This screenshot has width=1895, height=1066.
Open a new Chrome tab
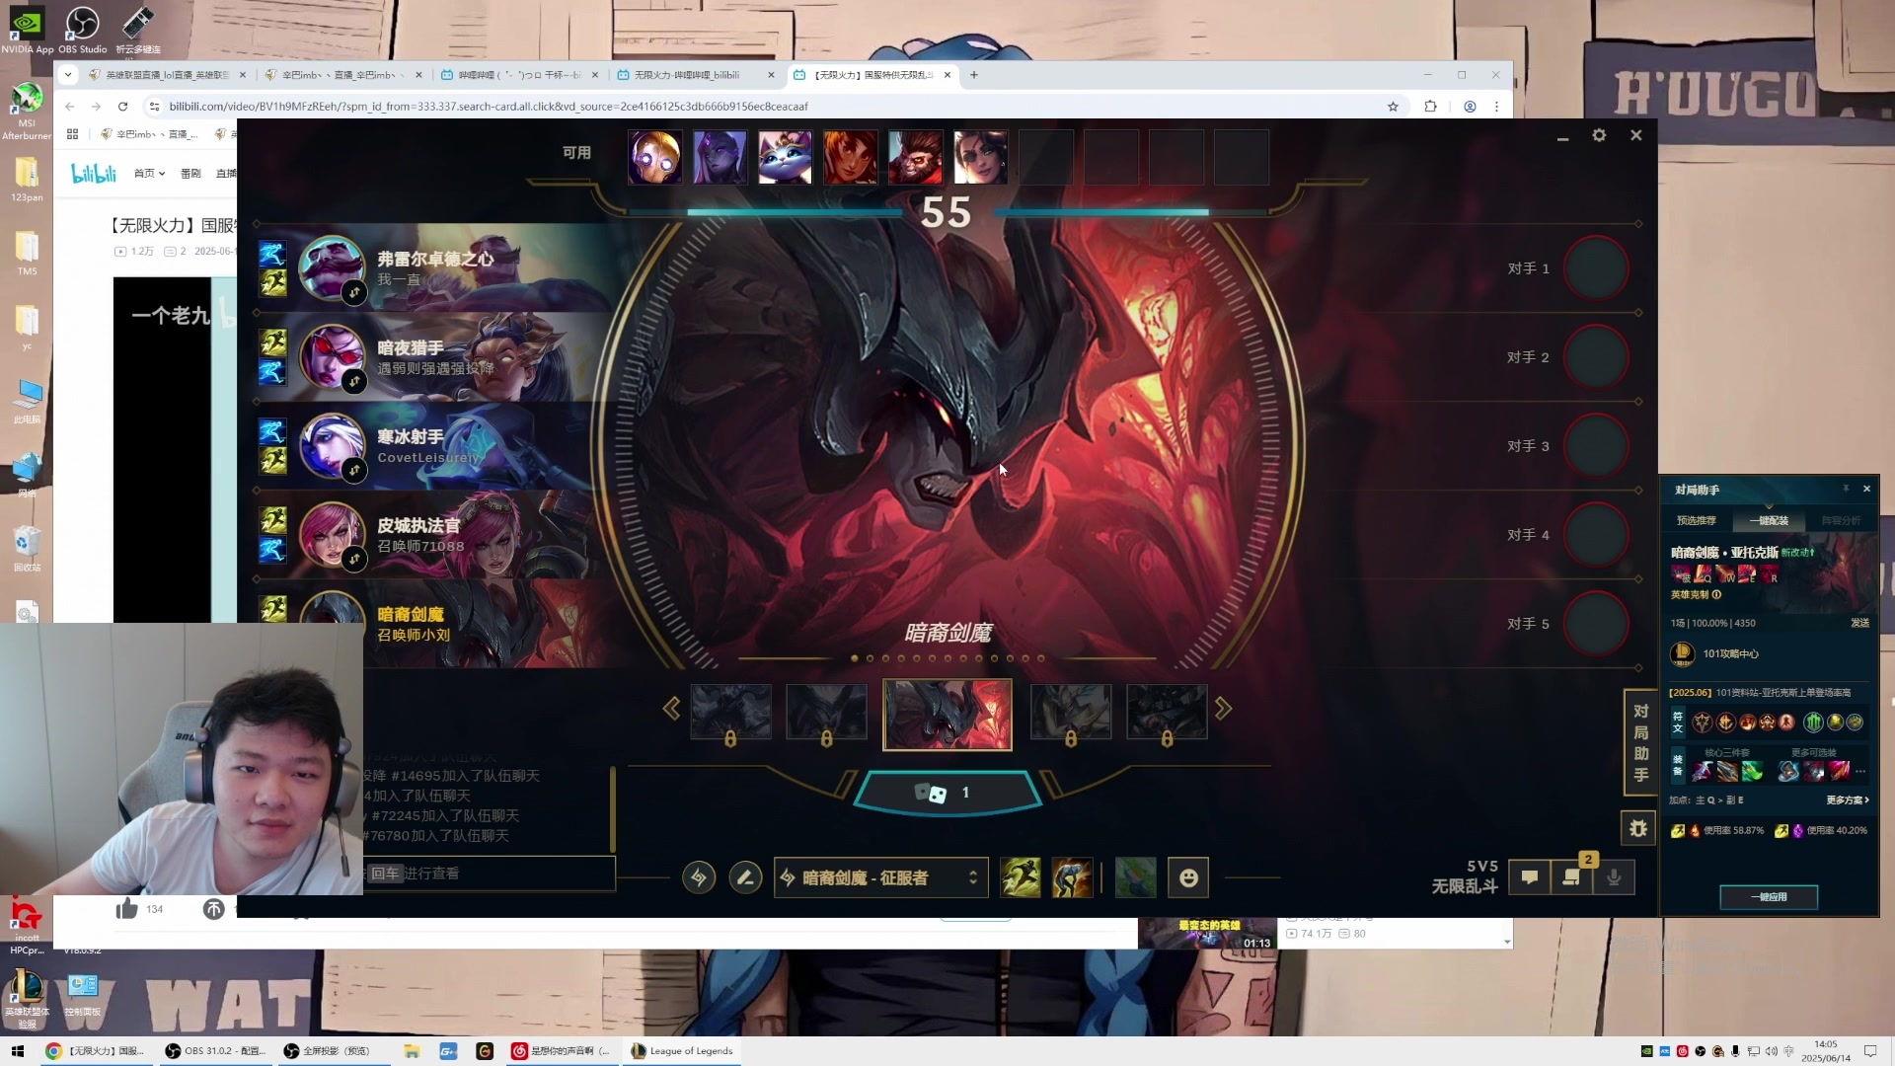click(974, 74)
